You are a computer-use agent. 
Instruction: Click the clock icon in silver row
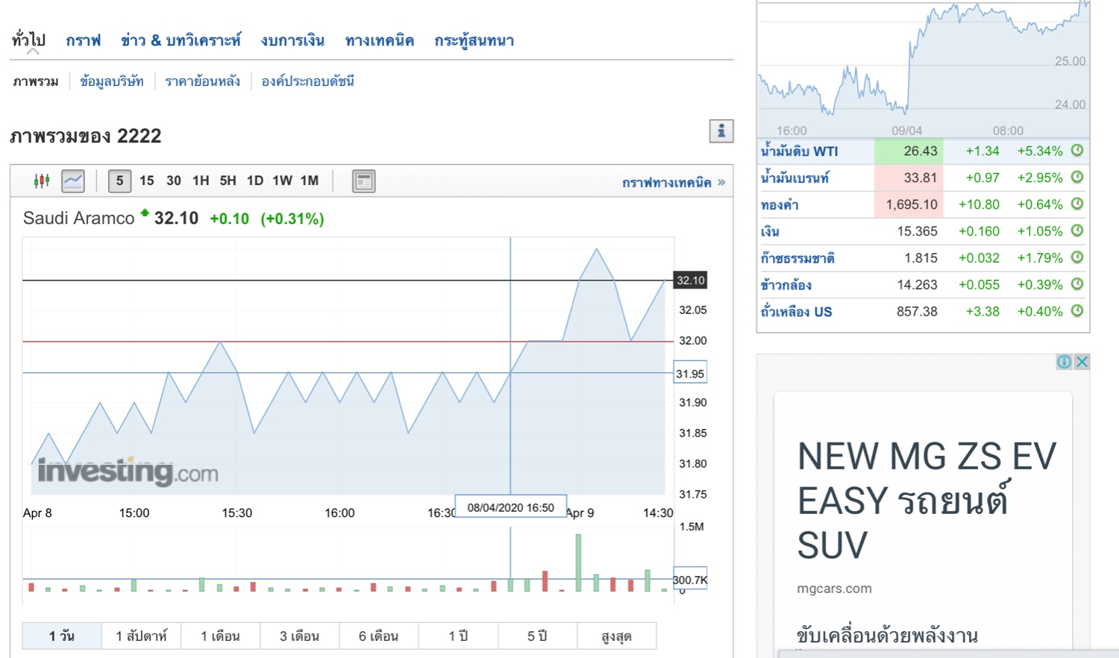tap(1077, 231)
